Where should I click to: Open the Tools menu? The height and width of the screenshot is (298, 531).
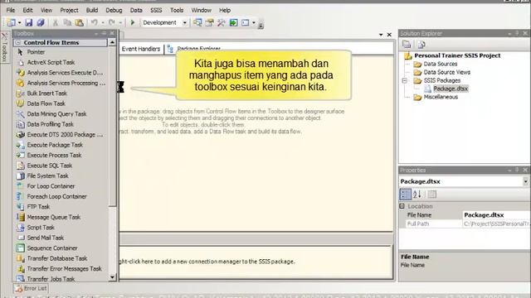177,10
